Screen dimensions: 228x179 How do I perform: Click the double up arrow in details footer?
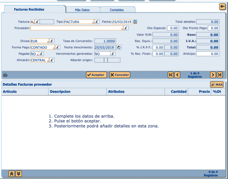tap(11, 173)
